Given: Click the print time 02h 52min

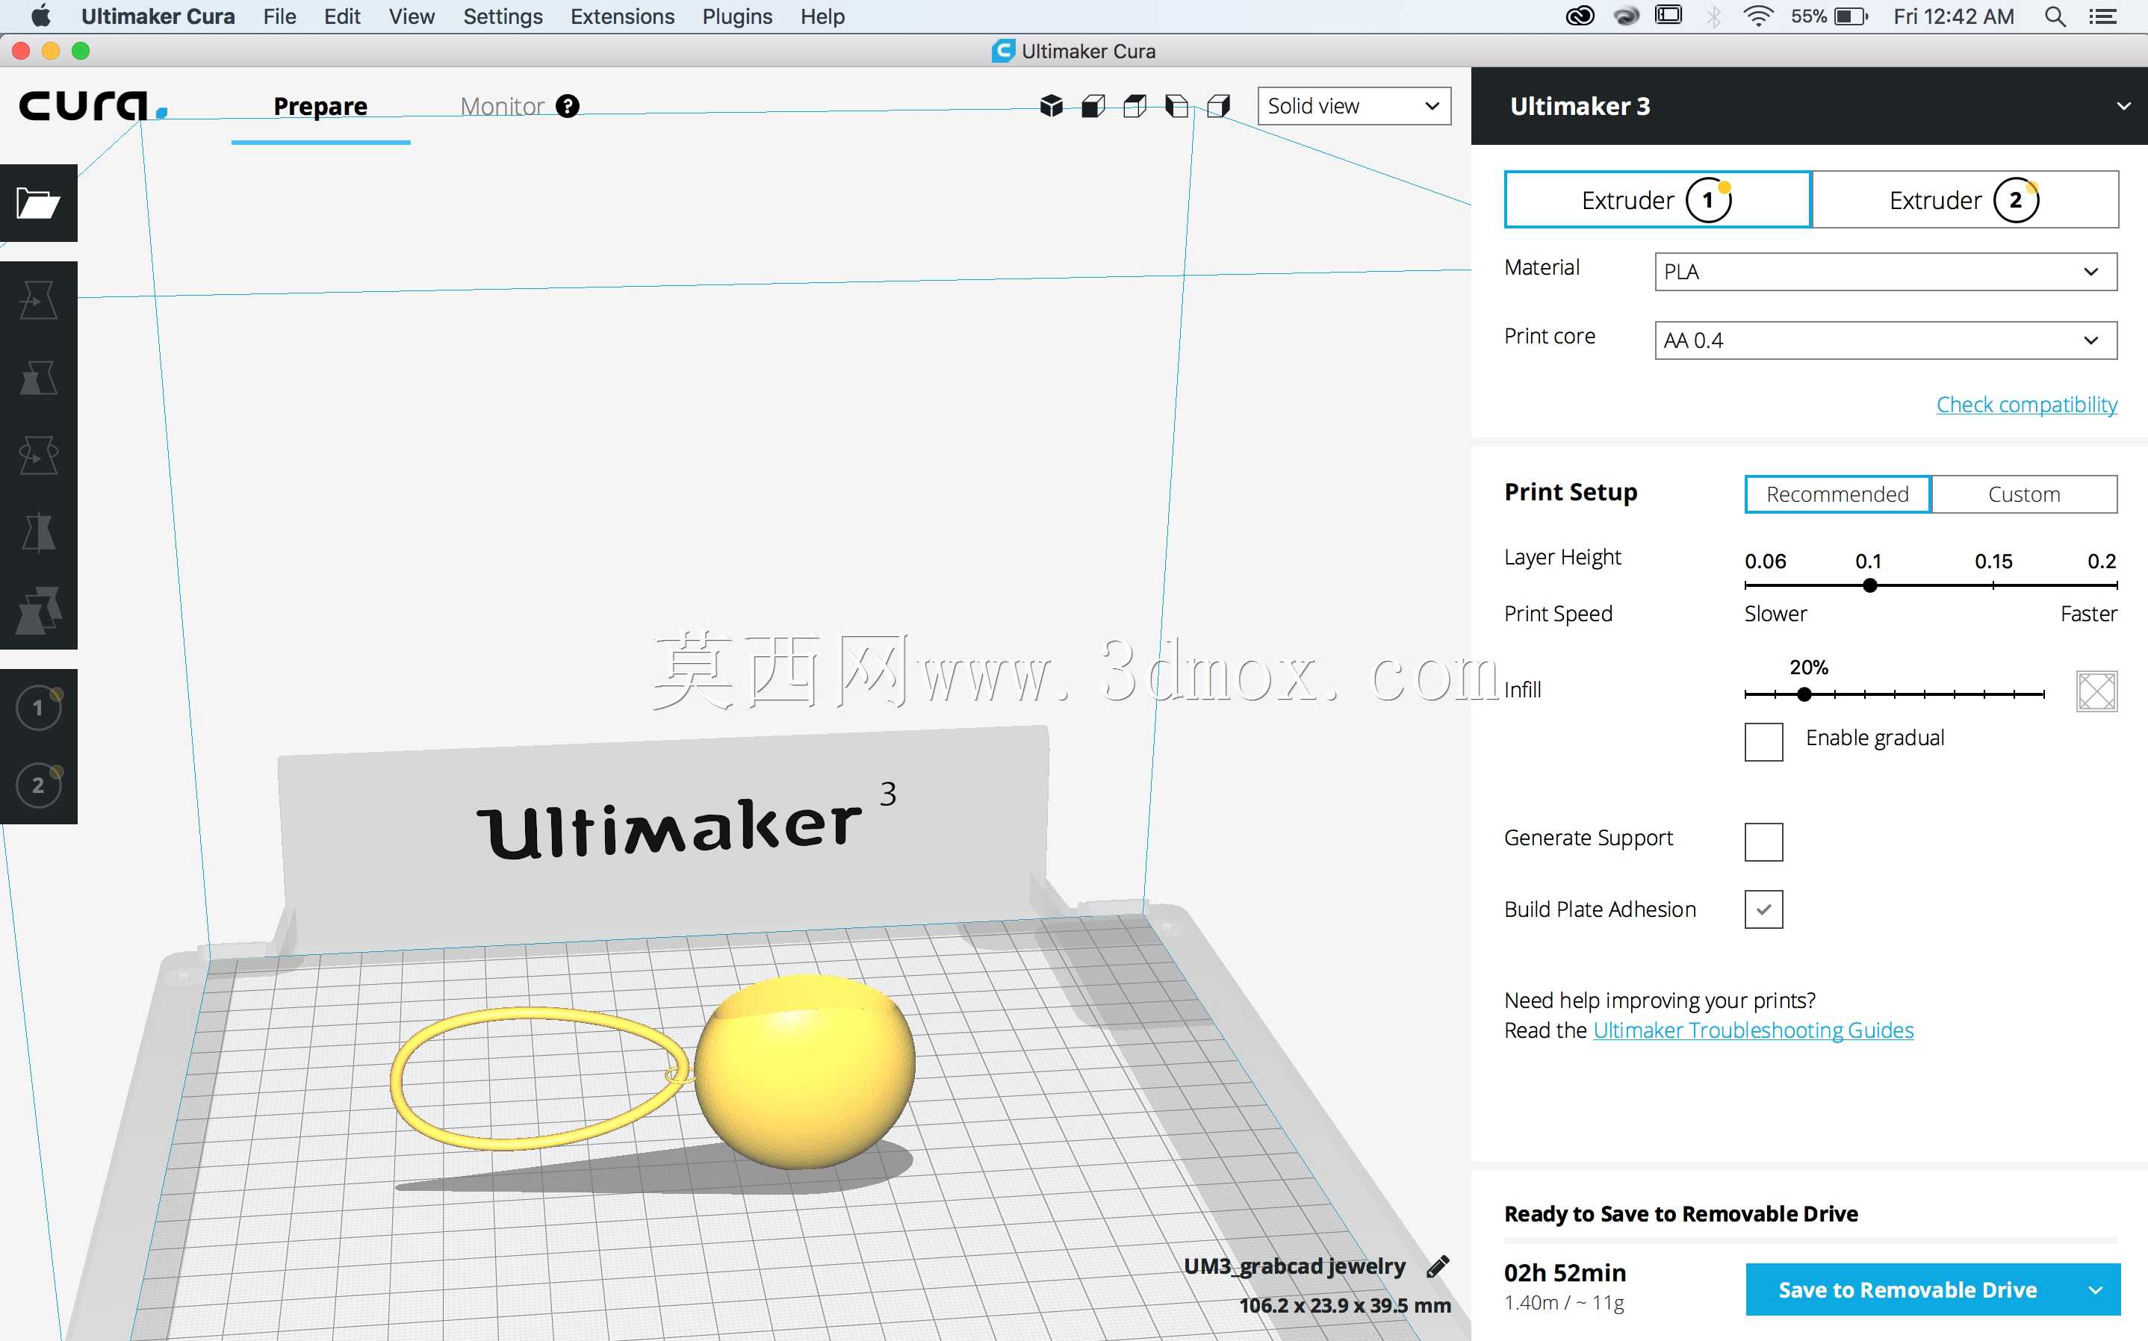Looking at the screenshot, I should pyautogui.click(x=1565, y=1274).
